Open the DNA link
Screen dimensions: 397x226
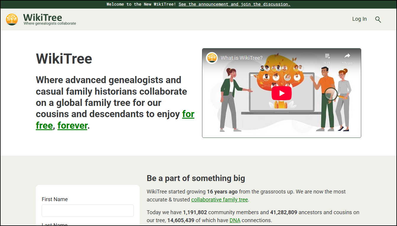(x=235, y=220)
